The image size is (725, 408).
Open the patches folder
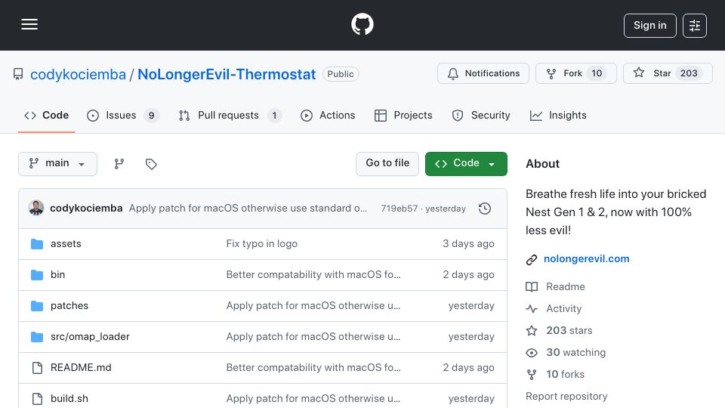click(69, 306)
